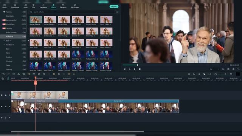Click the Play button in preview
Screen dimensions: 242x136
[135, 69]
